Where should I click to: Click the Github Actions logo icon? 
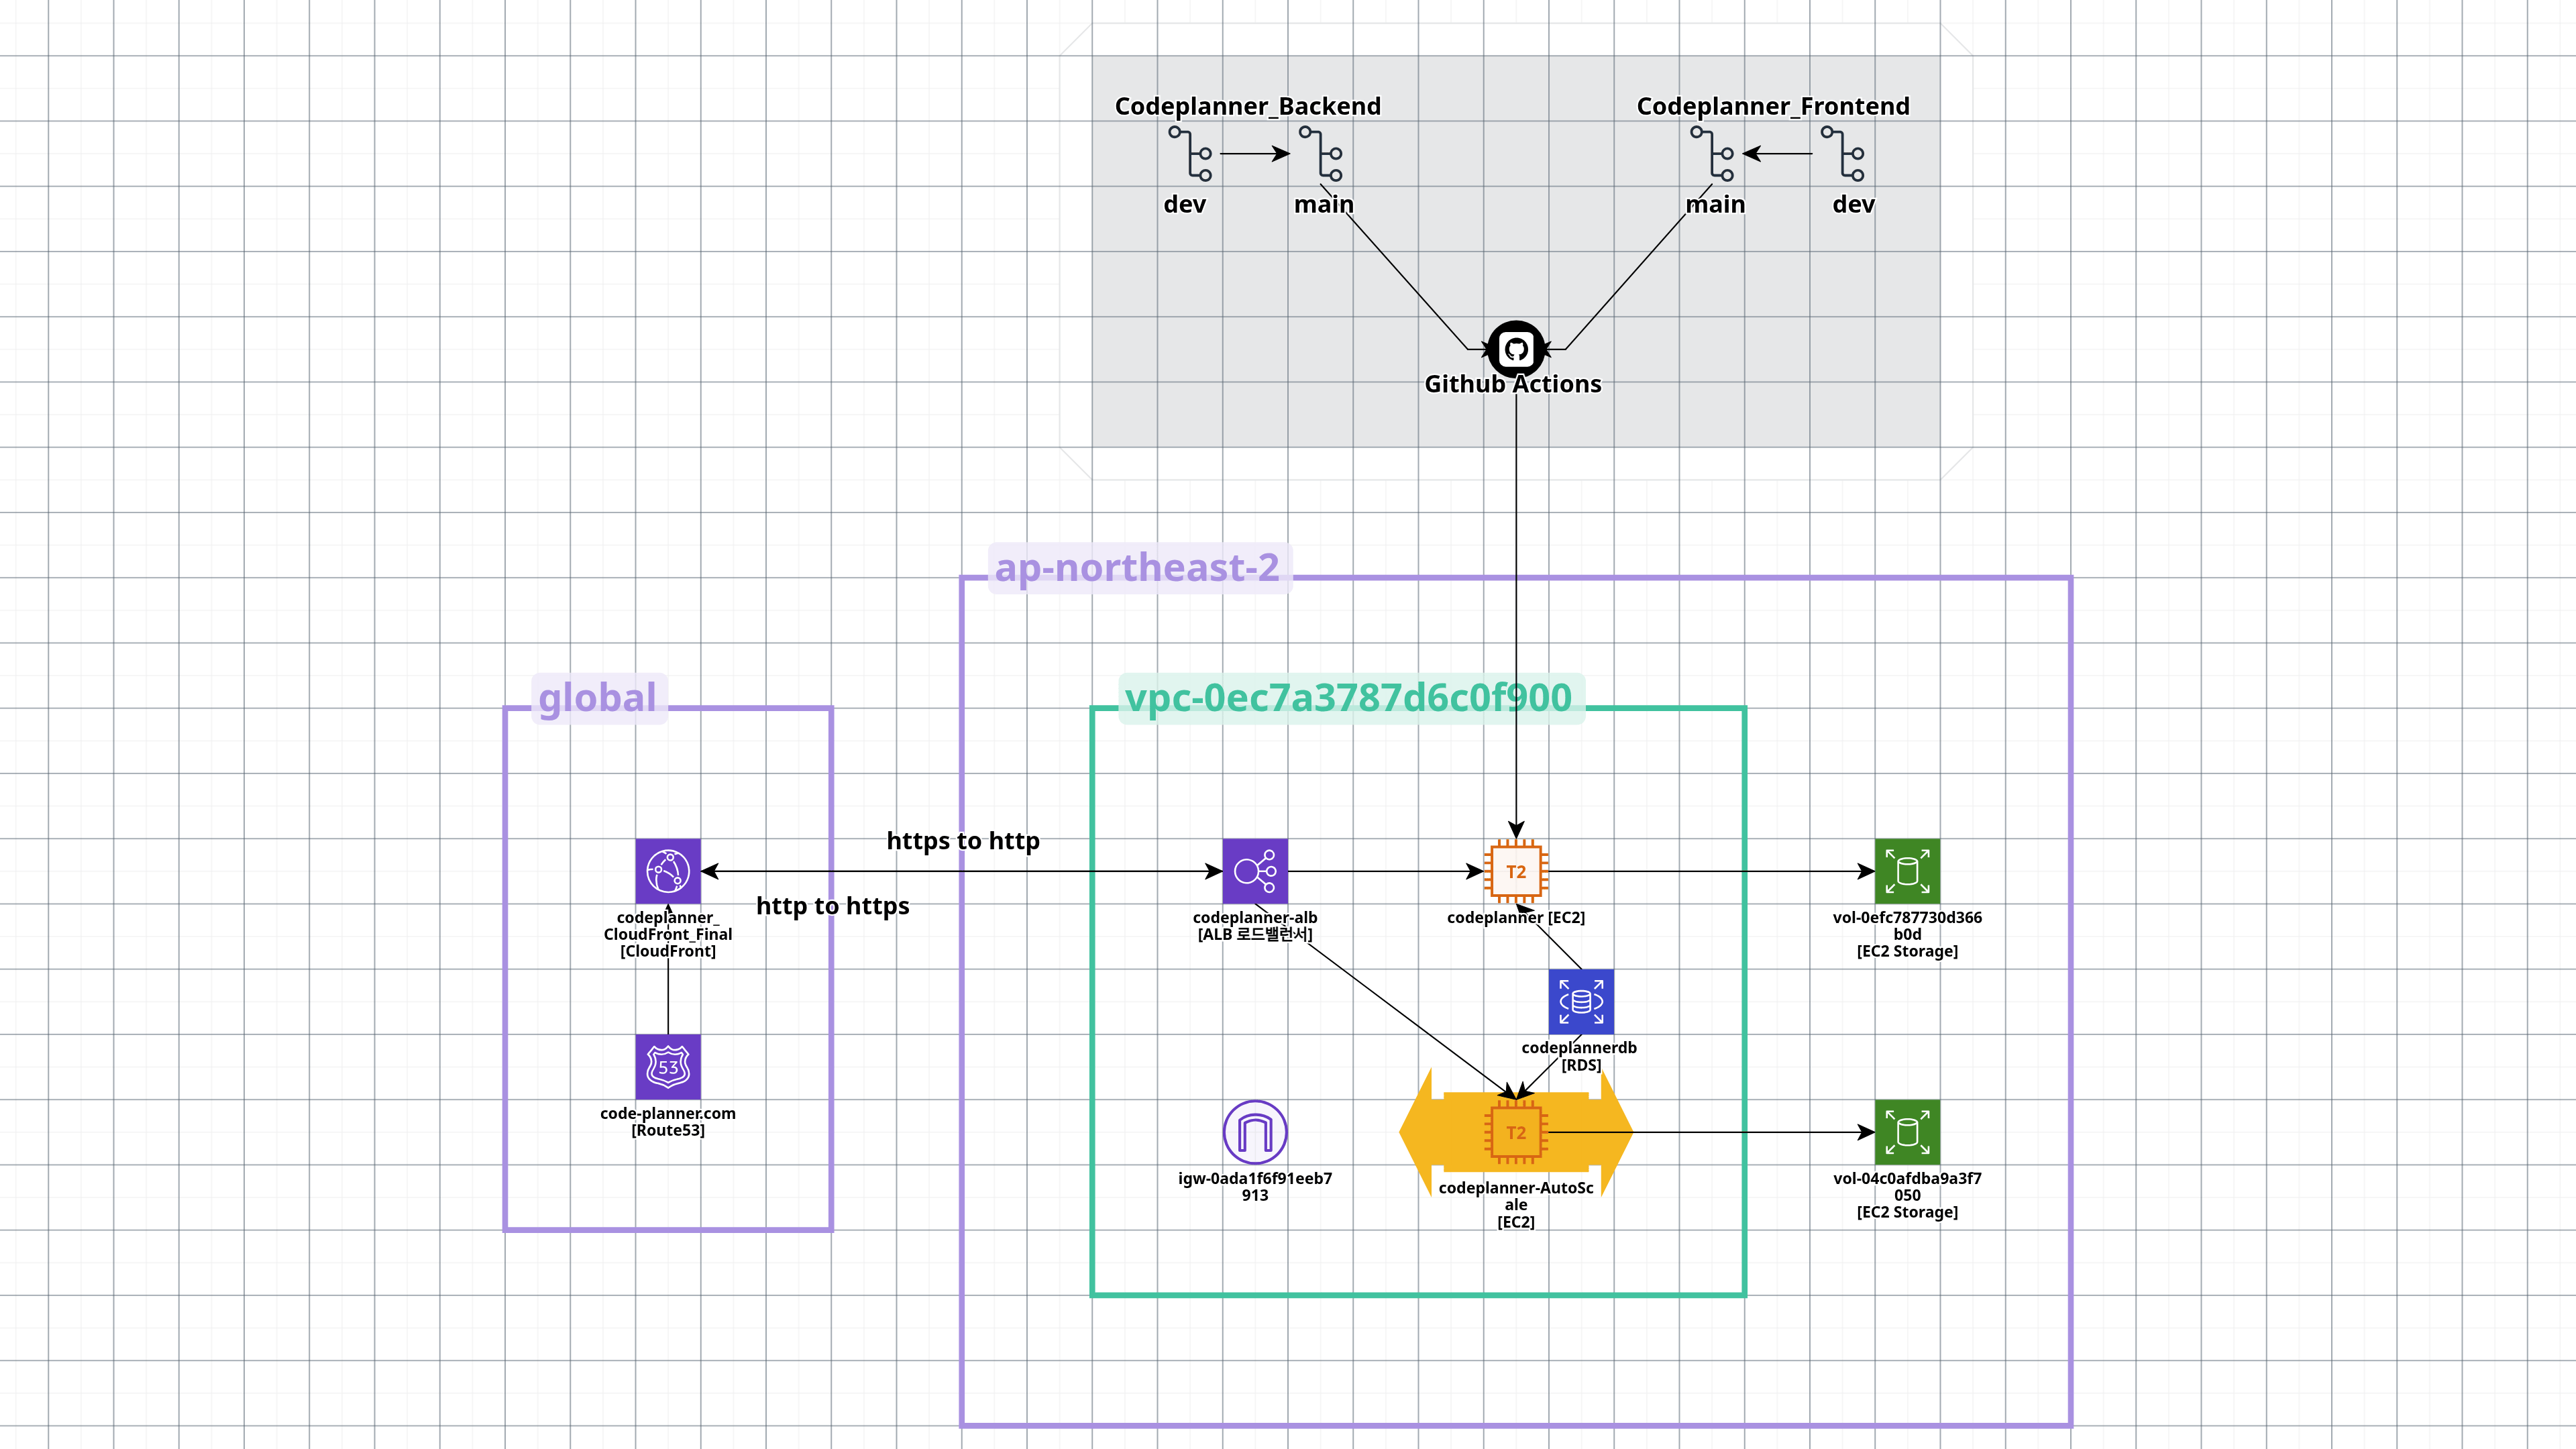point(1516,349)
